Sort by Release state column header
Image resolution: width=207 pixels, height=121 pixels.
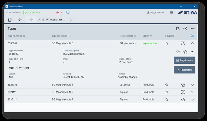pyautogui.click(x=128, y=36)
